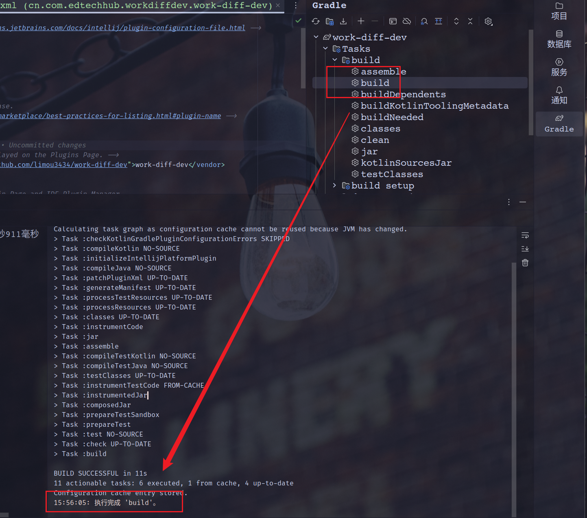Screen dimensions: 587x518
Task: Expand the build setup task group
Action: [335, 185]
